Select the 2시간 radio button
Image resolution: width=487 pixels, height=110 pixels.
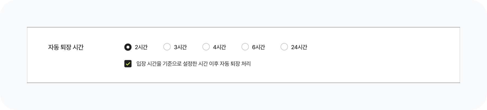pyautogui.click(x=128, y=47)
